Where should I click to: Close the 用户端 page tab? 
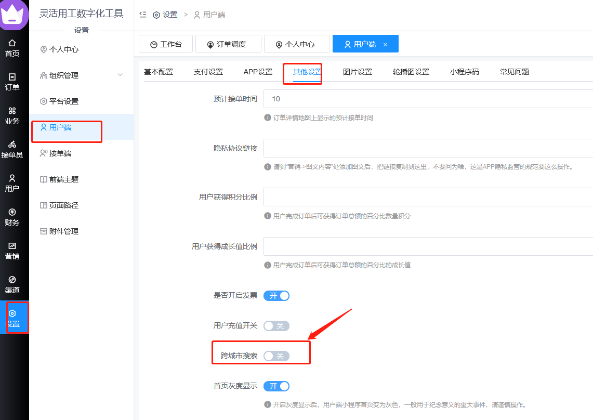point(386,45)
